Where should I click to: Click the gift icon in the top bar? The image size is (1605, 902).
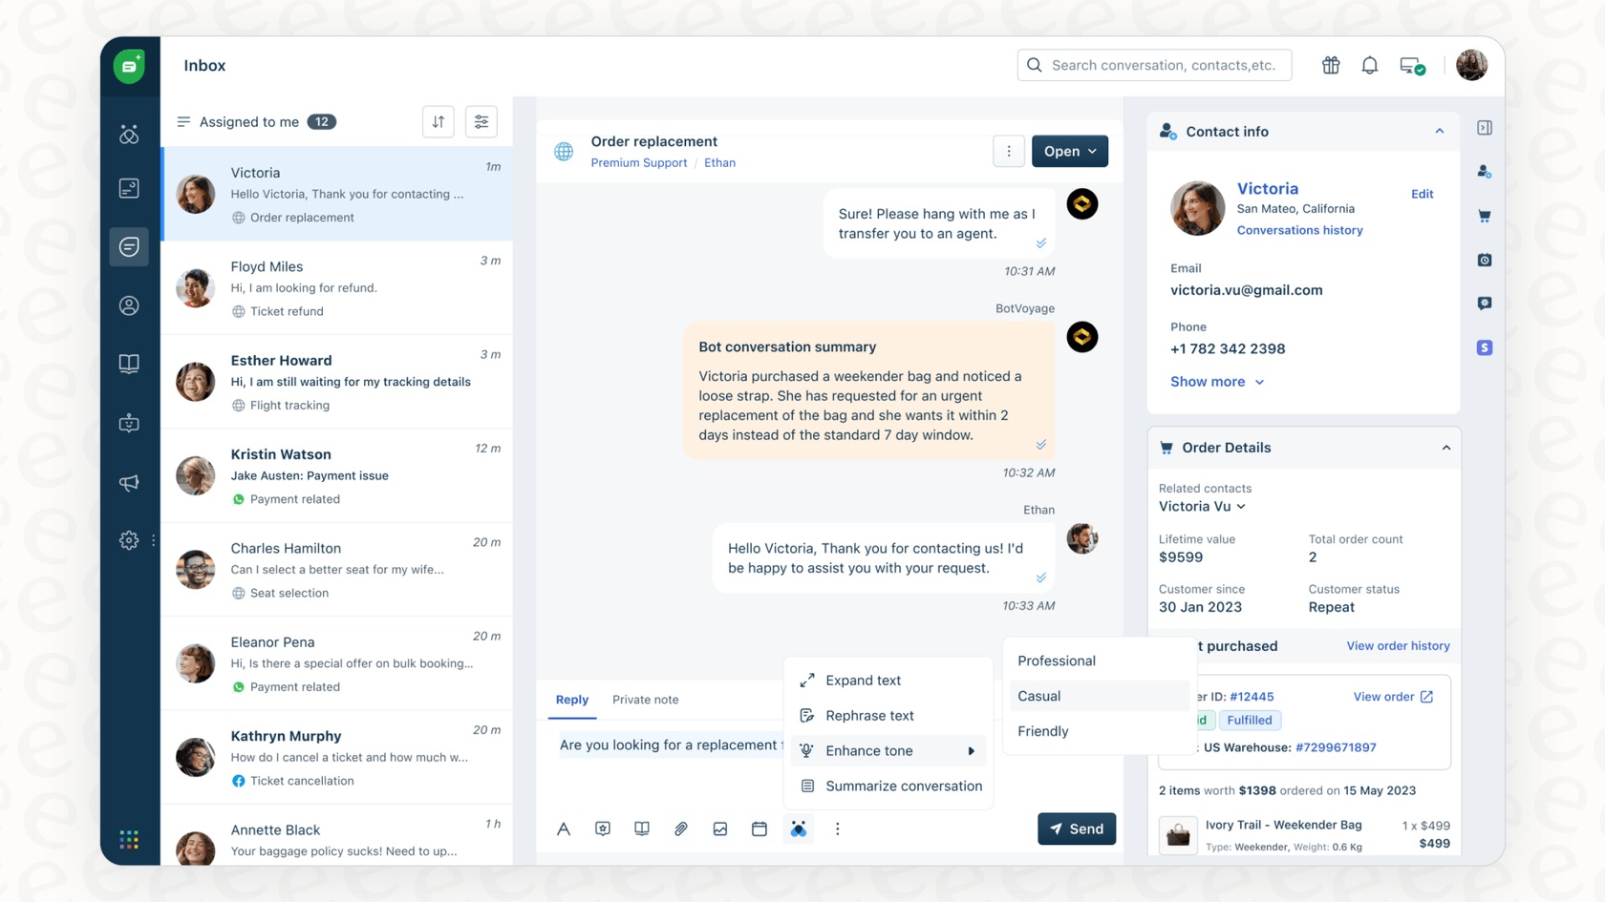click(x=1330, y=65)
